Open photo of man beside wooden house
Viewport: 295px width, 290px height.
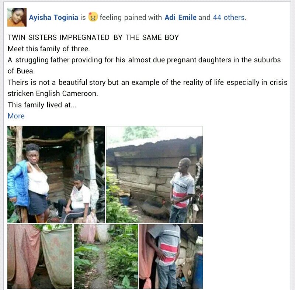click(155, 175)
